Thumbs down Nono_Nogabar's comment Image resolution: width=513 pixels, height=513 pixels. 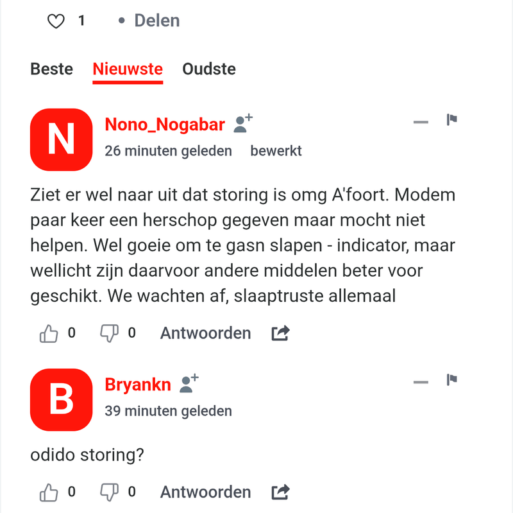pos(109,333)
